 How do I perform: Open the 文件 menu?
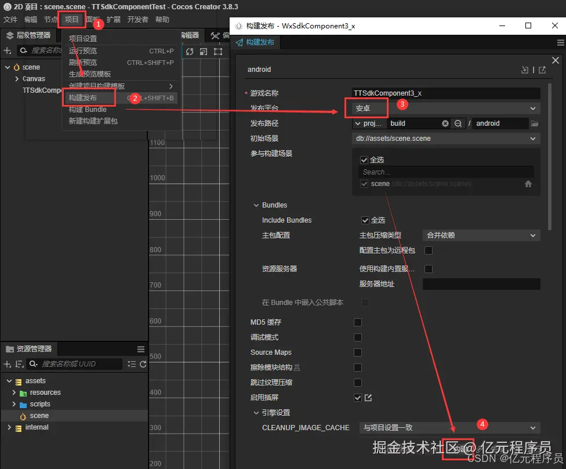tap(10, 20)
